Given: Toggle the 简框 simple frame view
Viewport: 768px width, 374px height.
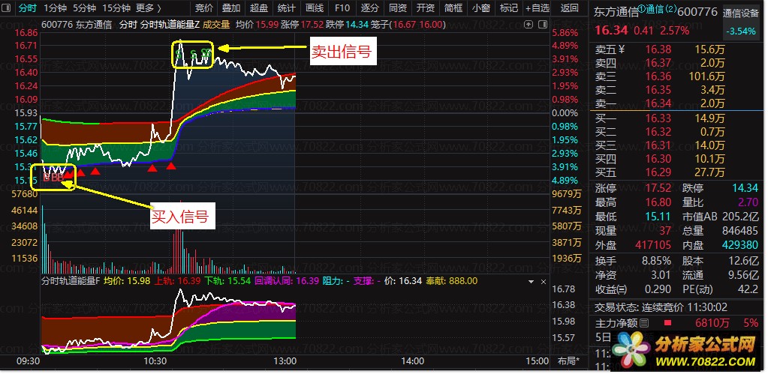Looking at the screenshot, I should click(453, 7).
